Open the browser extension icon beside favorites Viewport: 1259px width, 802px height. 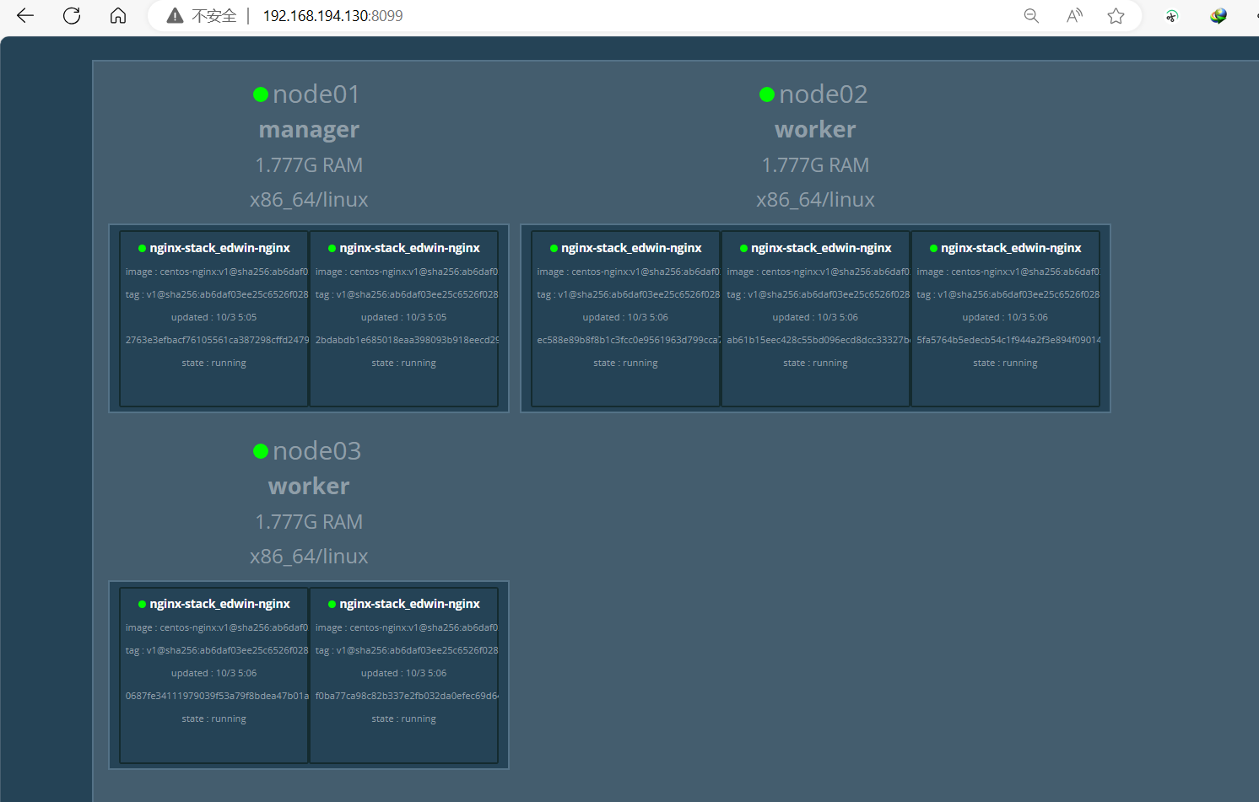point(1172,15)
